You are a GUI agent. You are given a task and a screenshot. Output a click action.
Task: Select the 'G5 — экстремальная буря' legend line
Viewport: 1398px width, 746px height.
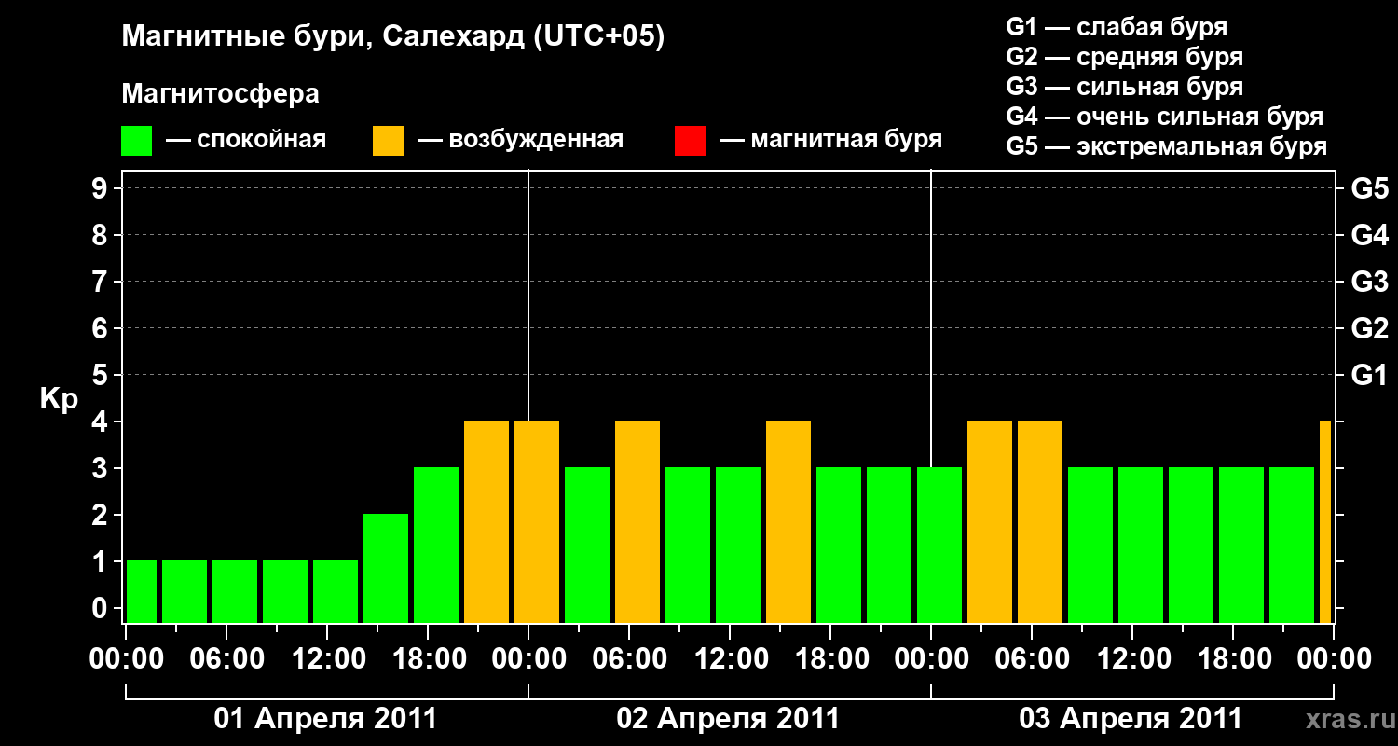1166,146
